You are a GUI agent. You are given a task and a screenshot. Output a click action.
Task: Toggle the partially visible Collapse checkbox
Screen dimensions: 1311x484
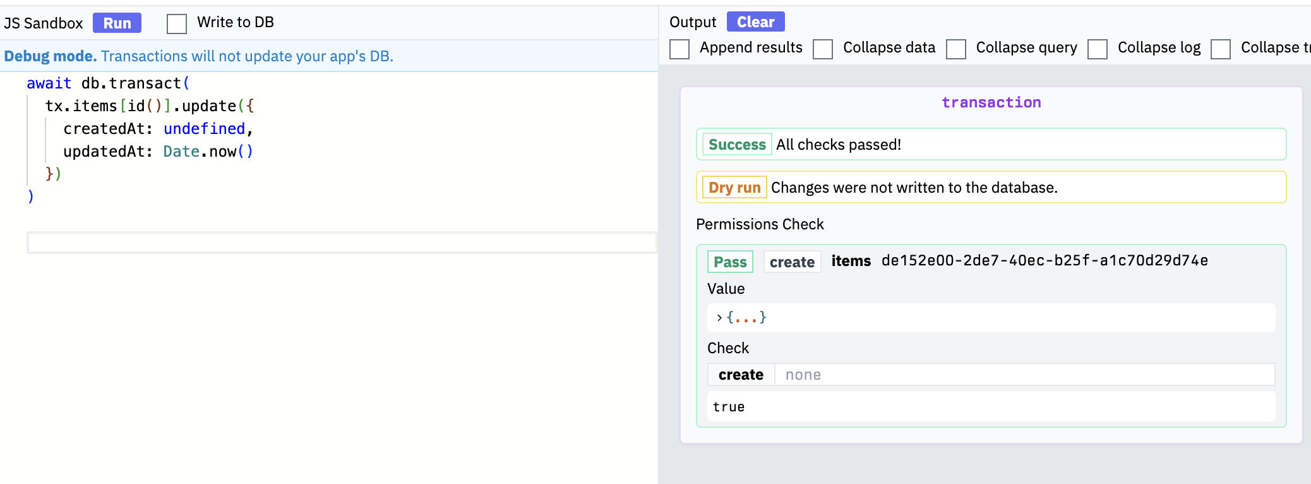tap(1221, 49)
